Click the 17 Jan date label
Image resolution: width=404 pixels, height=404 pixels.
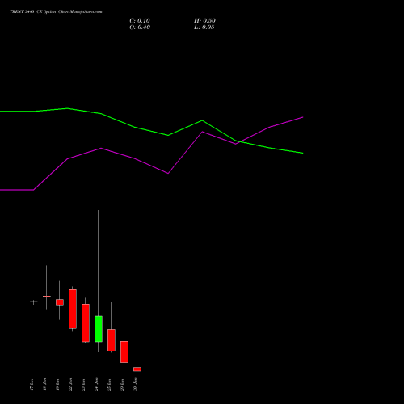(x=32, y=385)
